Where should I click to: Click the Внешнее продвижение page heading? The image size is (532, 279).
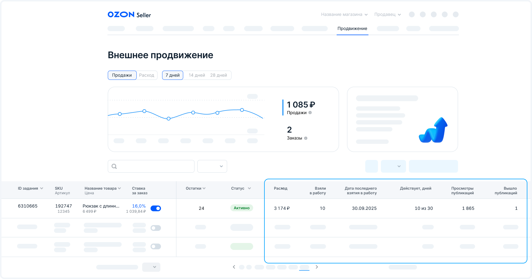pos(160,55)
